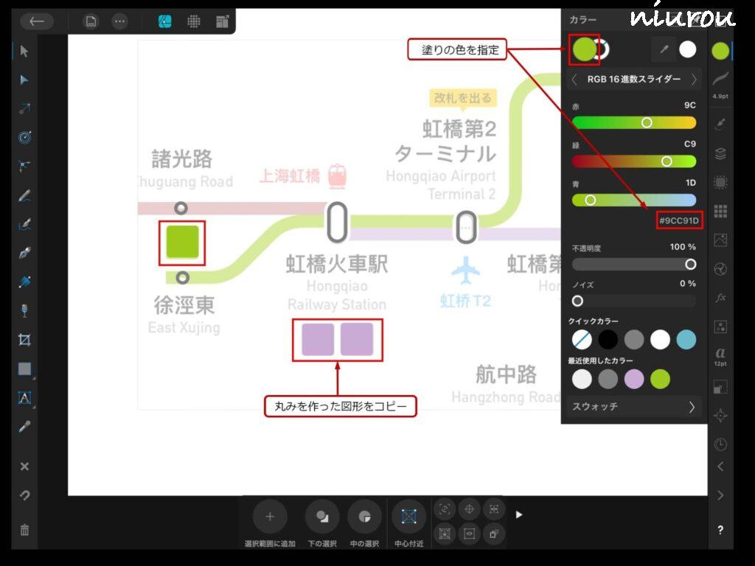This screenshot has width=755, height=566.
Task: Go back to the gallery
Action: [x=37, y=21]
